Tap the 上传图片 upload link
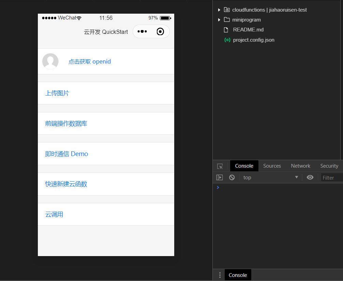Image resolution: width=343 pixels, height=281 pixels. point(57,93)
